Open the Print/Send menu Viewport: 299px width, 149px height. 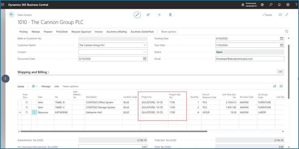point(62,32)
